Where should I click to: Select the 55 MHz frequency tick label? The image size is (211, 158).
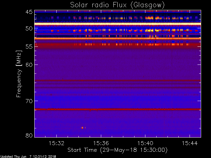click(29, 47)
